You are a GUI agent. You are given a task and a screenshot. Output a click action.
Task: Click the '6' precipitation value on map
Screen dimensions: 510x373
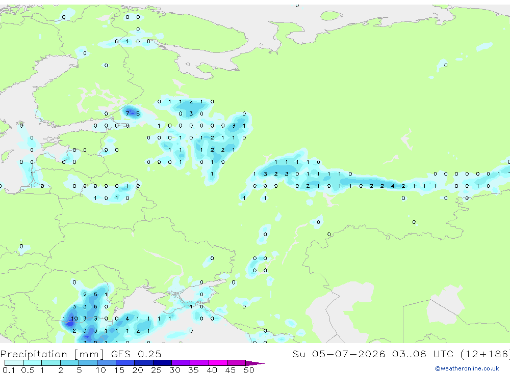click(95, 306)
